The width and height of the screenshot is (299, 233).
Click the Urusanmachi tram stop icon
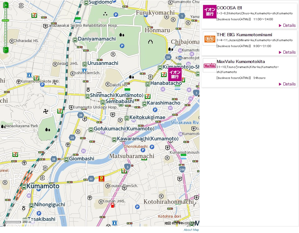coord(84,64)
